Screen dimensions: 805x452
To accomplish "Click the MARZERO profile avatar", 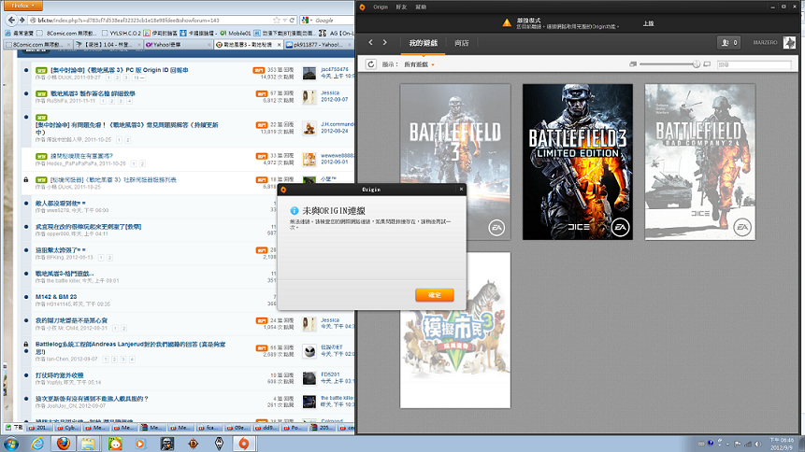I will tap(791, 43).
